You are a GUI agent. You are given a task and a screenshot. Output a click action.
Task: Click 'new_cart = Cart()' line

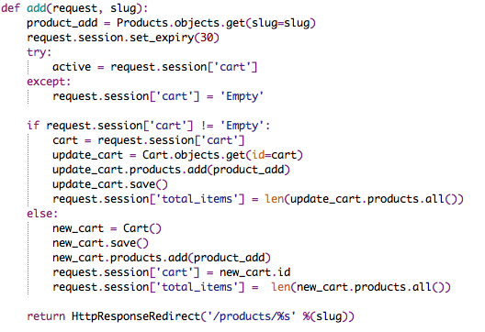coord(107,228)
